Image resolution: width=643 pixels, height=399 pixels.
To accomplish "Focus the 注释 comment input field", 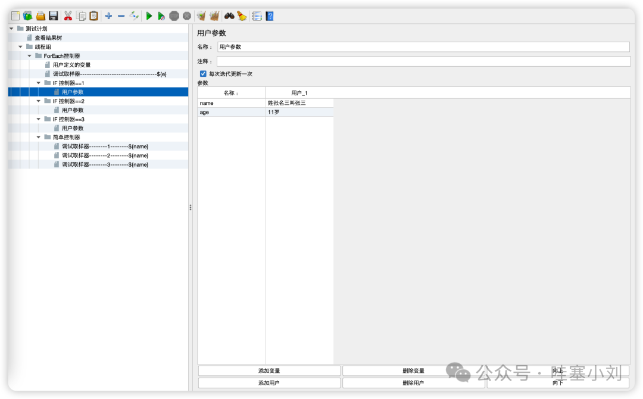I will [x=423, y=61].
